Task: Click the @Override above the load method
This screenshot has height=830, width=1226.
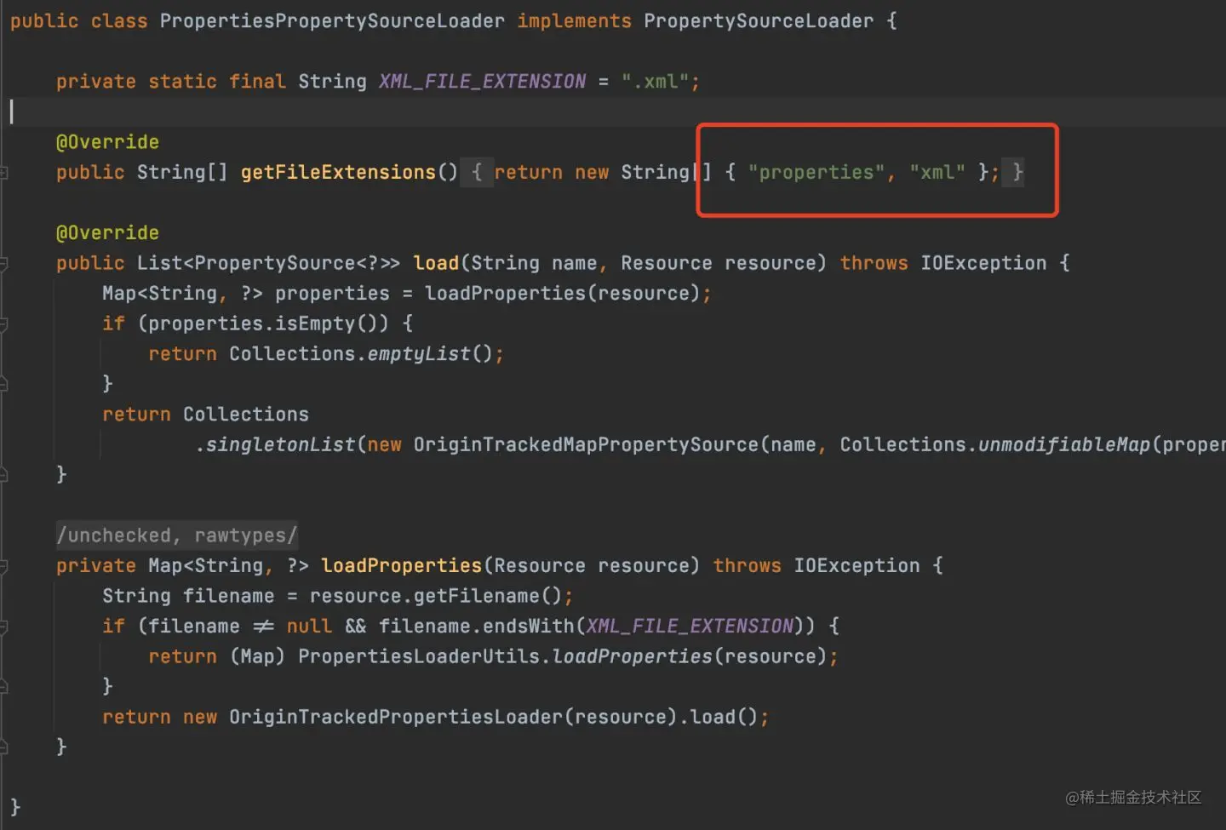Action: click(107, 233)
